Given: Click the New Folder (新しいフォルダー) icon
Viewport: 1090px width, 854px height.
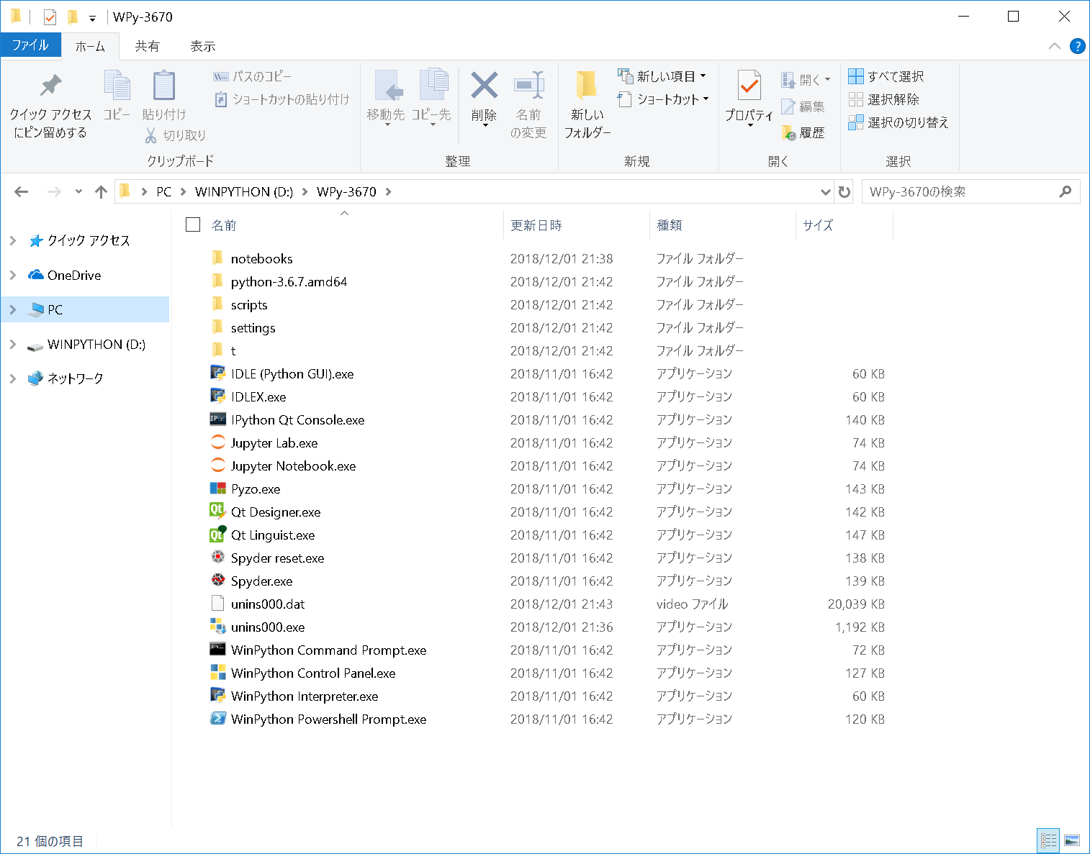Looking at the screenshot, I should click(x=587, y=86).
